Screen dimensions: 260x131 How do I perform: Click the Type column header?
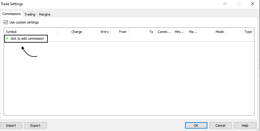tap(240, 32)
